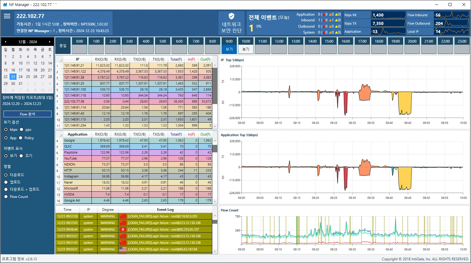
Task: Click Hong Kong flag icon in event log
Action: (x=123, y=229)
